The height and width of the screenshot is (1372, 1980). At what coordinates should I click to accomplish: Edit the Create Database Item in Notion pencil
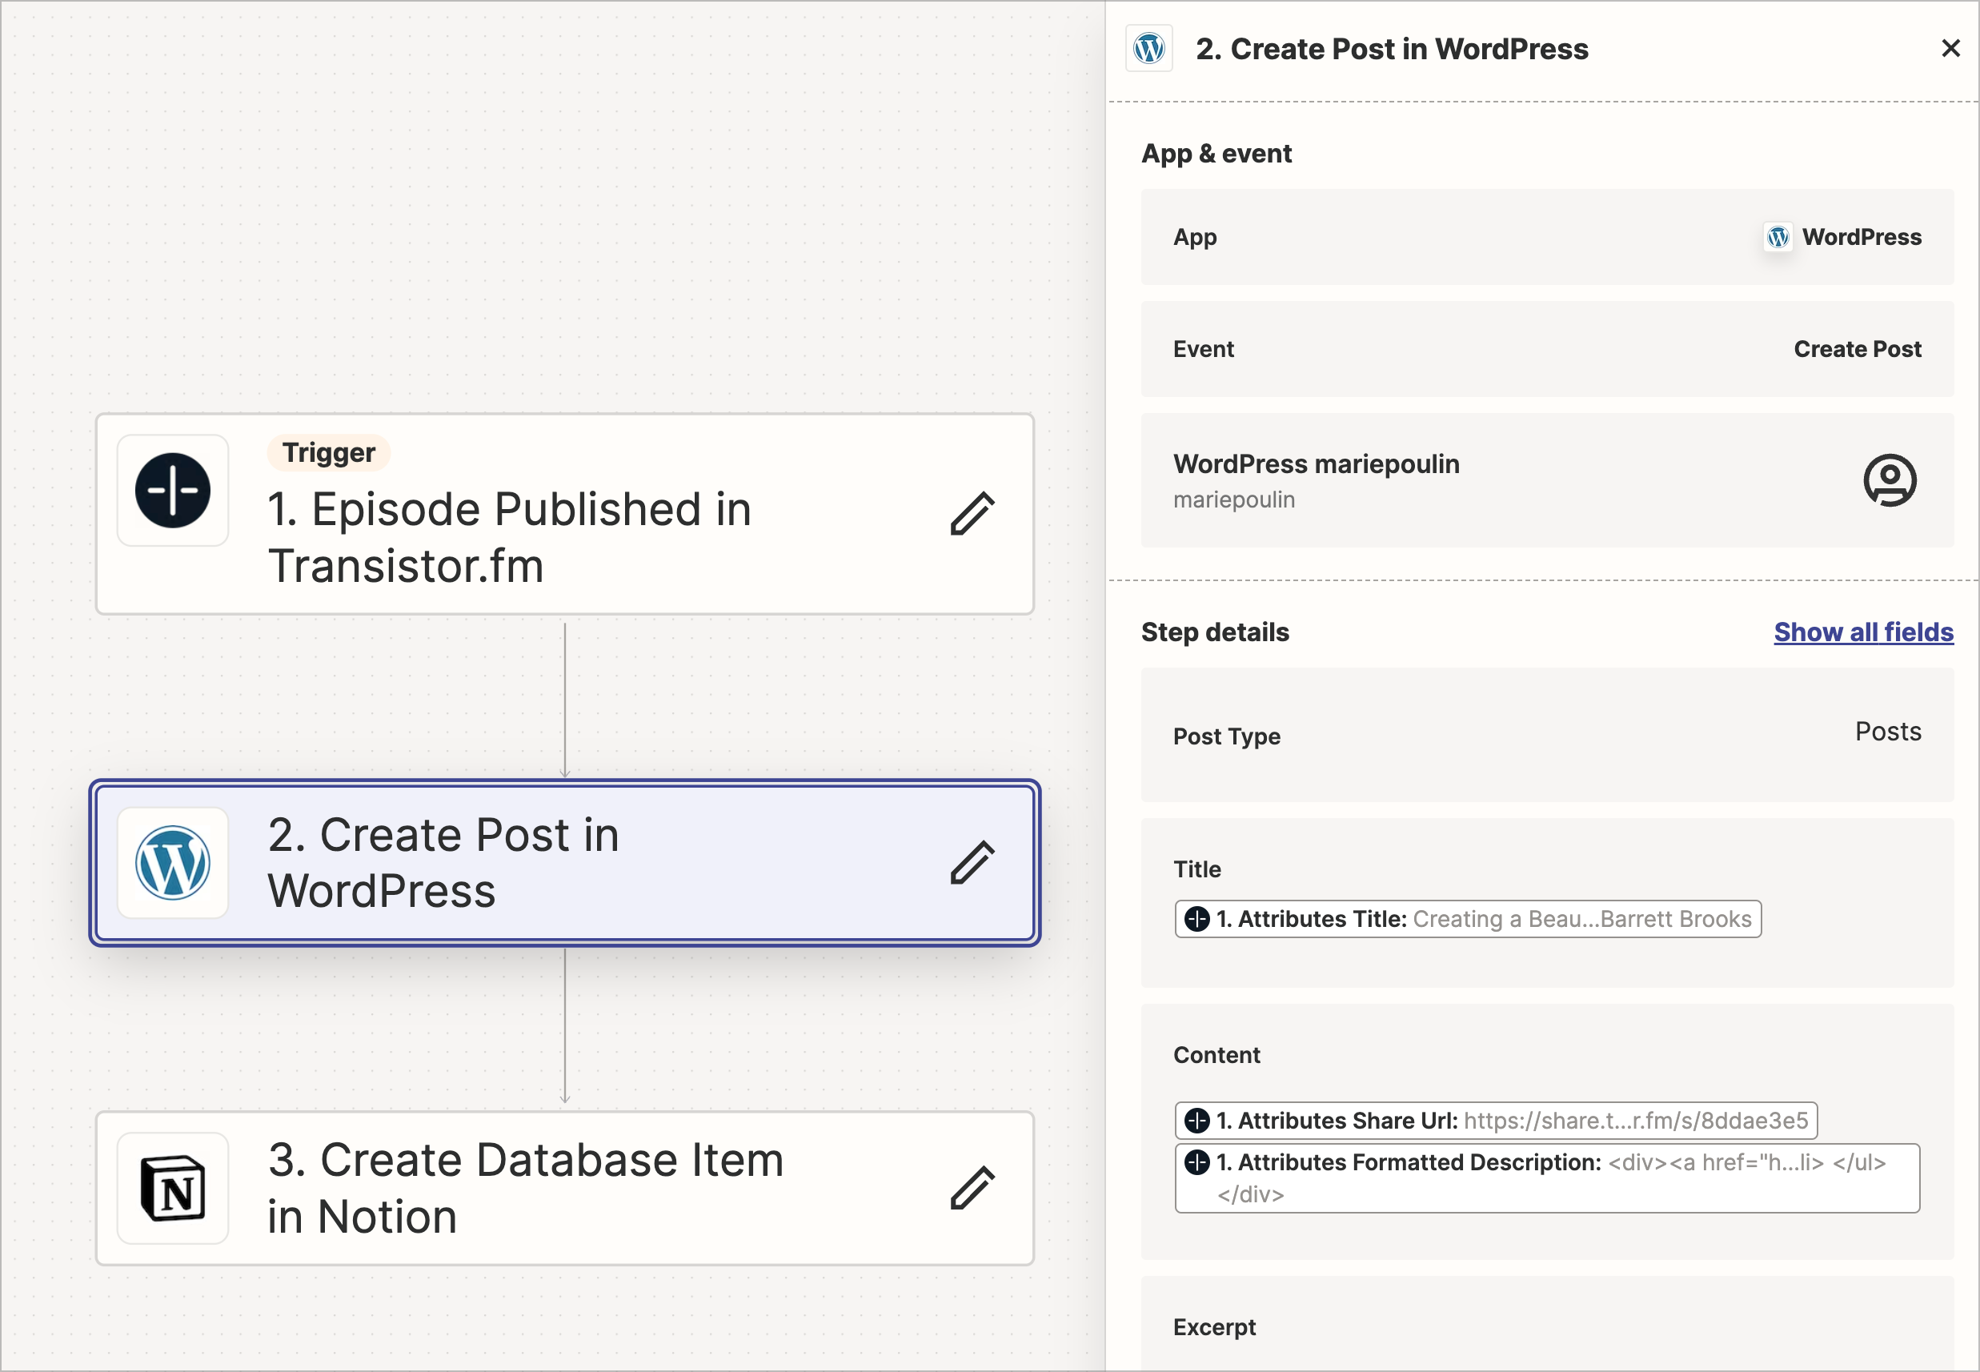pyautogui.click(x=972, y=1188)
